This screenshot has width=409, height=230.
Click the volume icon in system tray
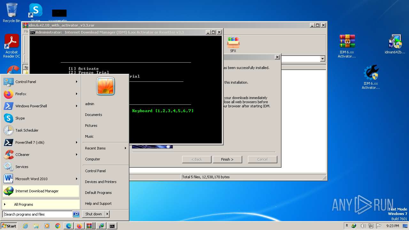tap(363, 226)
